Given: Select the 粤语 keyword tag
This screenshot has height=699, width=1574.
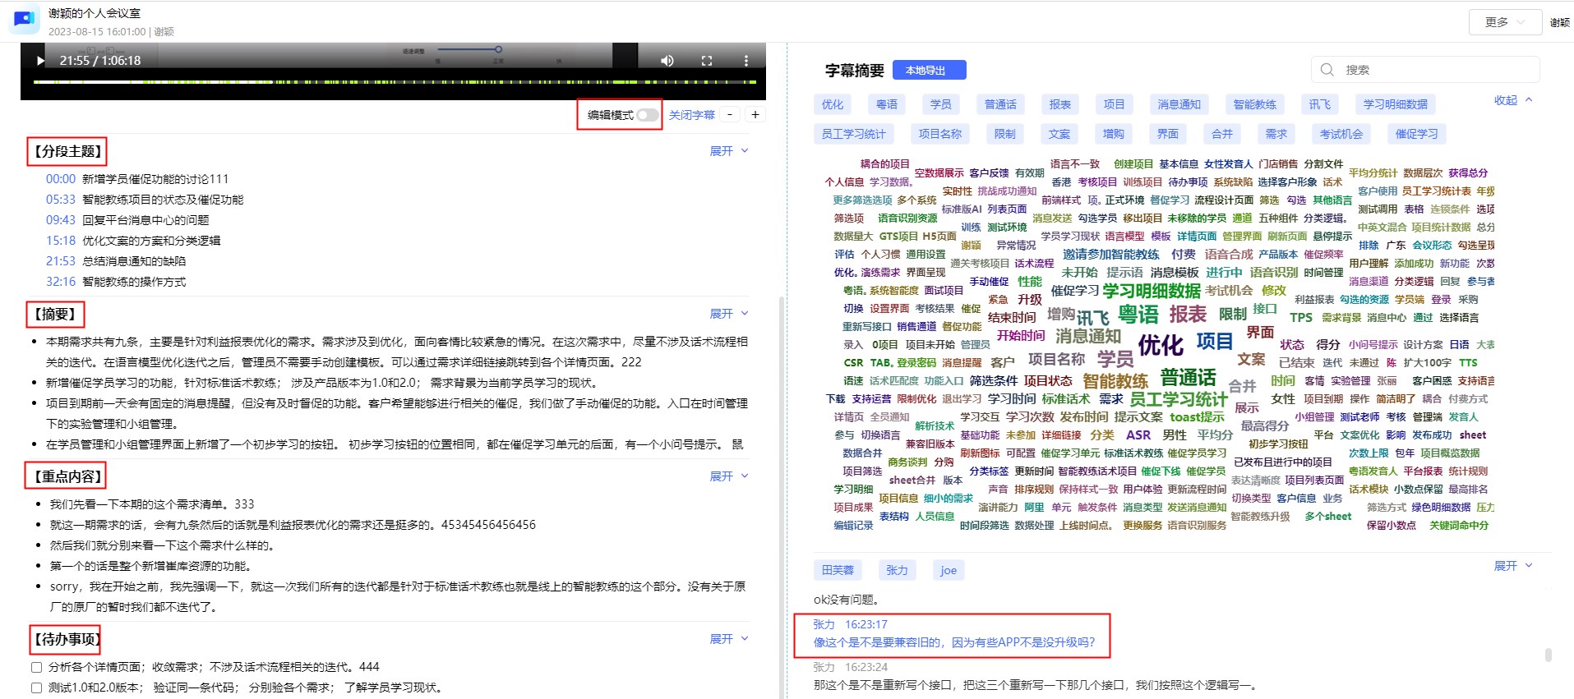Looking at the screenshot, I should coord(887,104).
